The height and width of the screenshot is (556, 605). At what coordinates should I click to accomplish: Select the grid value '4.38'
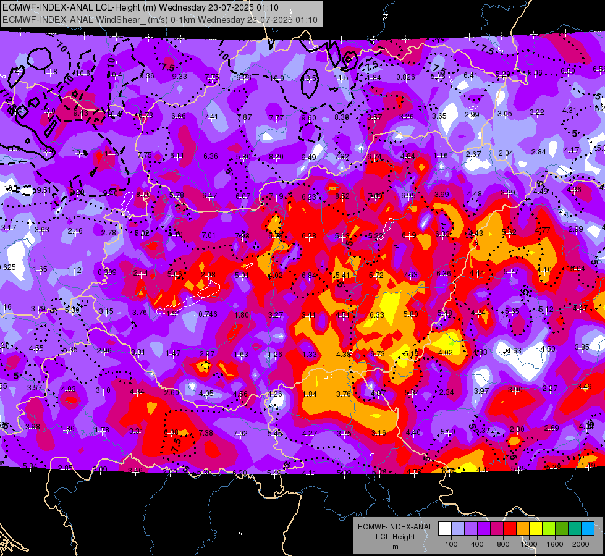[x=344, y=354]
